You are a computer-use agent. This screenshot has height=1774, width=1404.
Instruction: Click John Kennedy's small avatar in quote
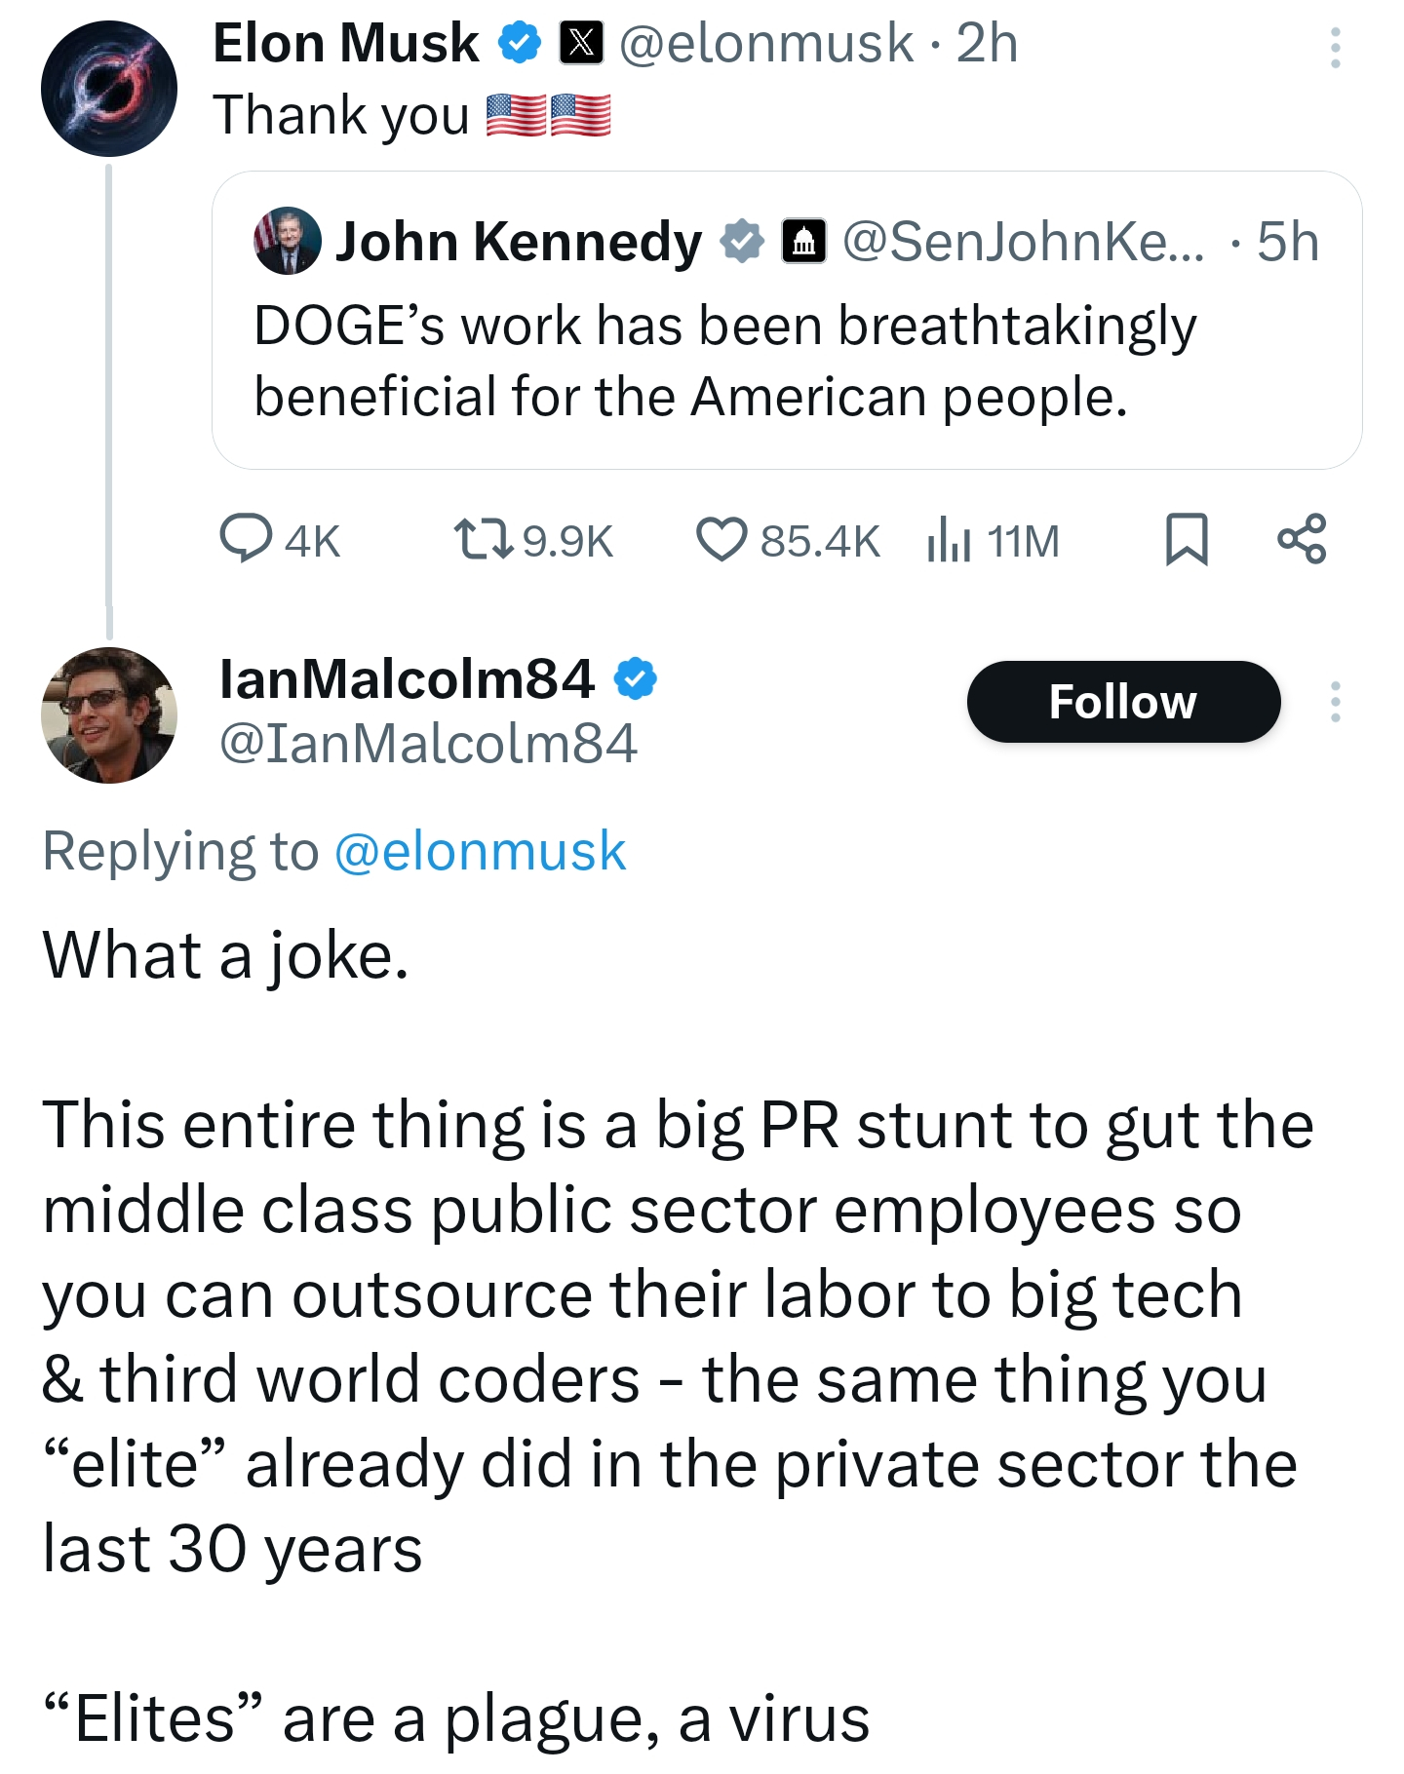pyautogui.click(x=288, y=241)
